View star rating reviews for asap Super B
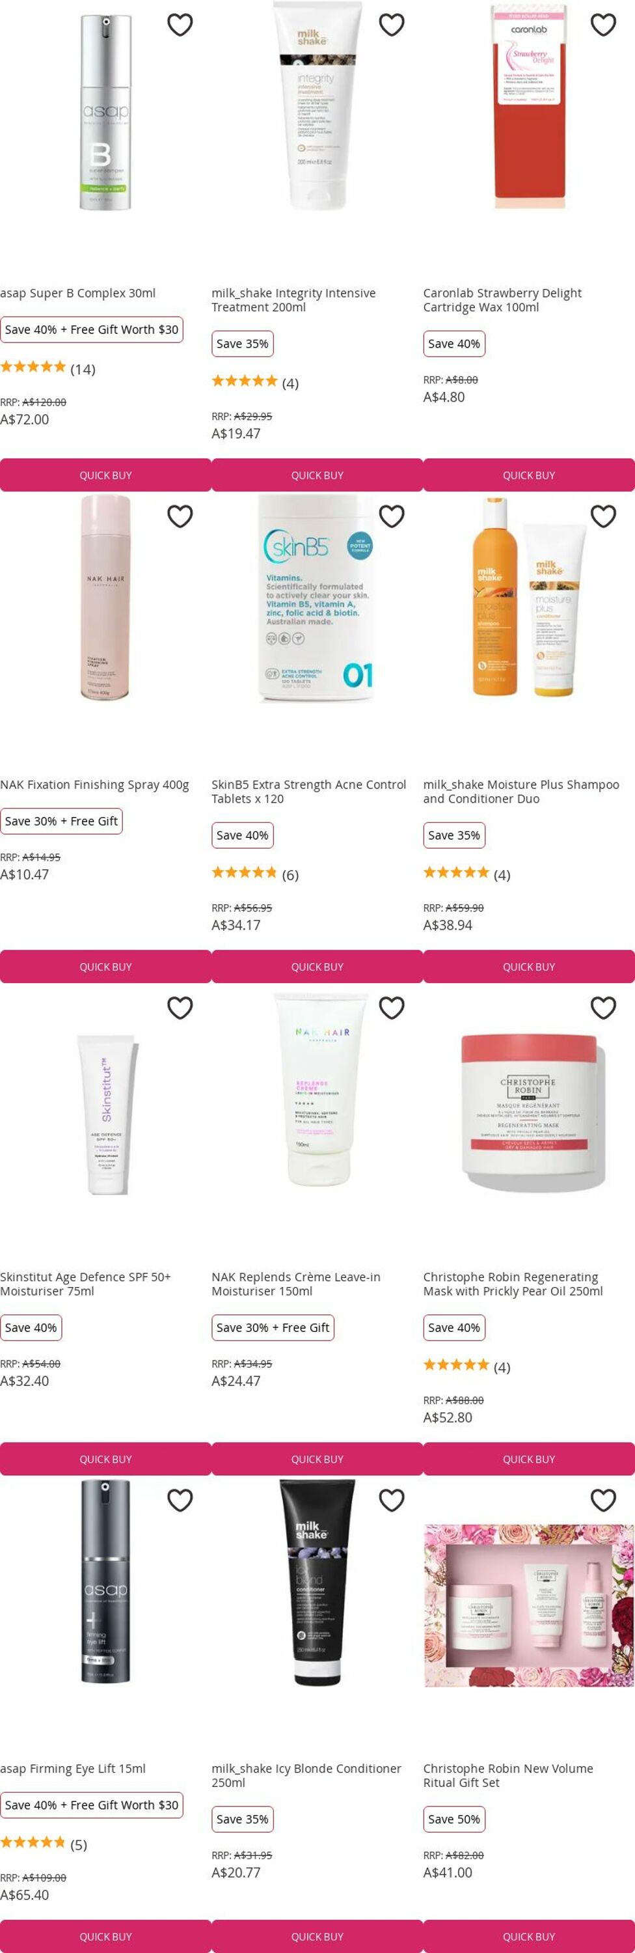The height and width of the screenshot is (1953, 635). (47, 368)
